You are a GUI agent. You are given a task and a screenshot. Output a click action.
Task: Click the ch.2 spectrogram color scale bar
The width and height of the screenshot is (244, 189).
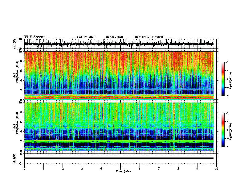(223, 130)
